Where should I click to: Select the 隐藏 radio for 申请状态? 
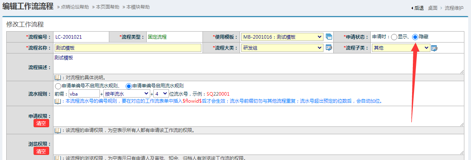coord(415,37)
